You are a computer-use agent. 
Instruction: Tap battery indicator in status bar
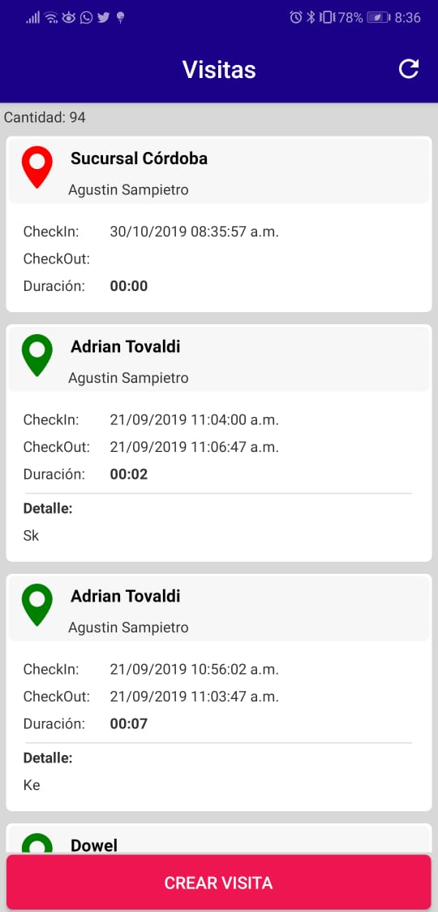(x=378, y=17)
